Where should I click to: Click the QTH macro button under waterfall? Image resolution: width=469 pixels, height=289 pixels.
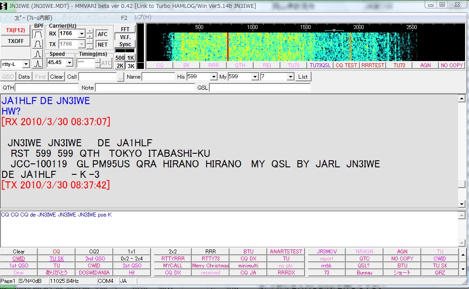pyautogui.click(x=240, y=65)
